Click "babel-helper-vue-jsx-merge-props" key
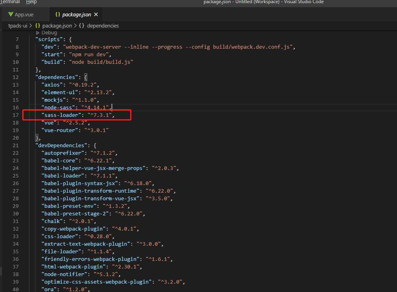The height and width of the screenshot is (292, 397). (93, 168)
